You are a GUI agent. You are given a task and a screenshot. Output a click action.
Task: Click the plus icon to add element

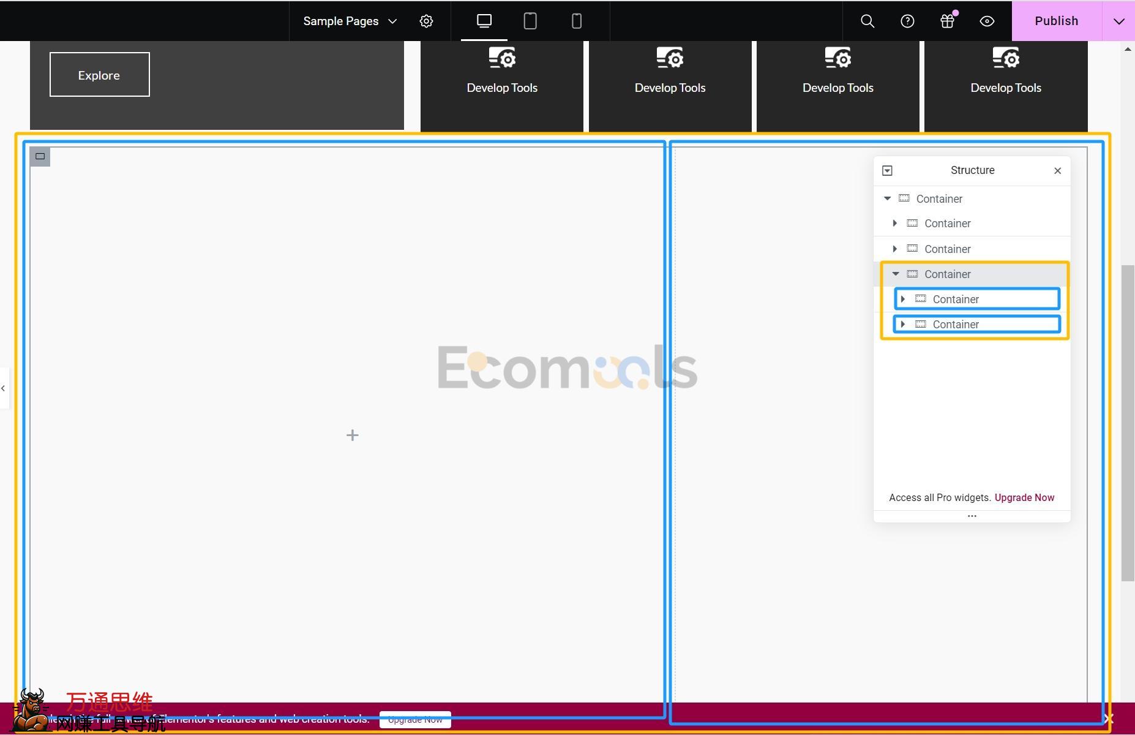pyautogui.click(x=352, y=435)
